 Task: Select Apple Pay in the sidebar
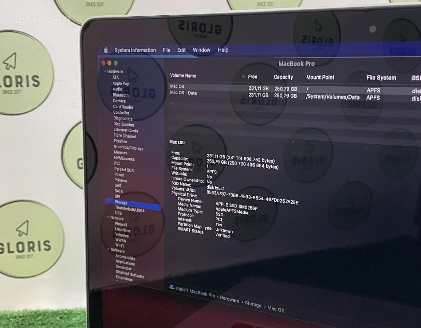tap(121, 83)
